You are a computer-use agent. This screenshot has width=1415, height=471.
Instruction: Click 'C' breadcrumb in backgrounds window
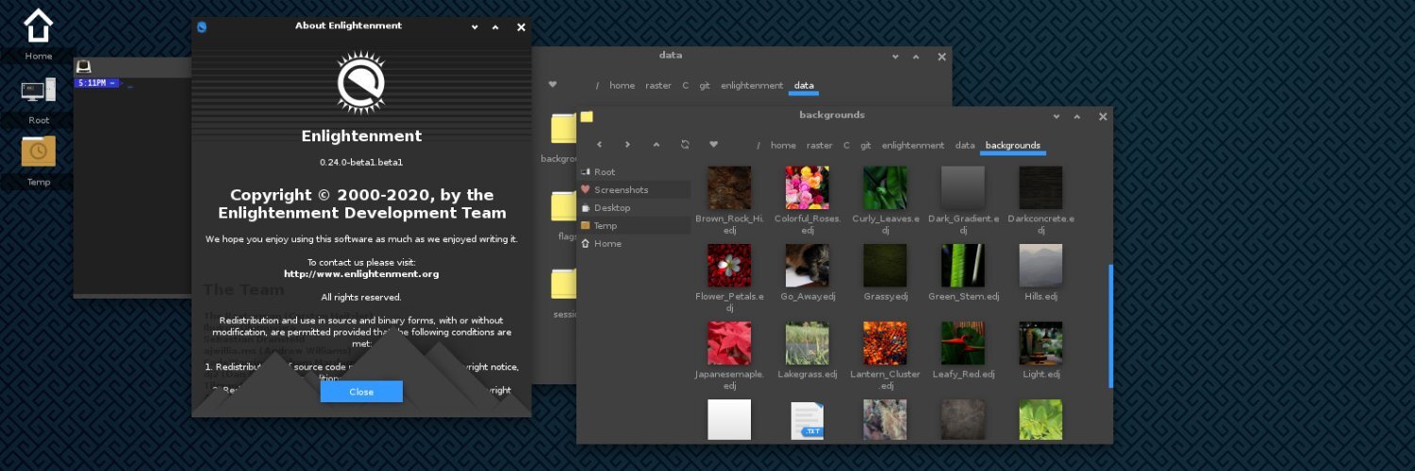tap(846, 145)
